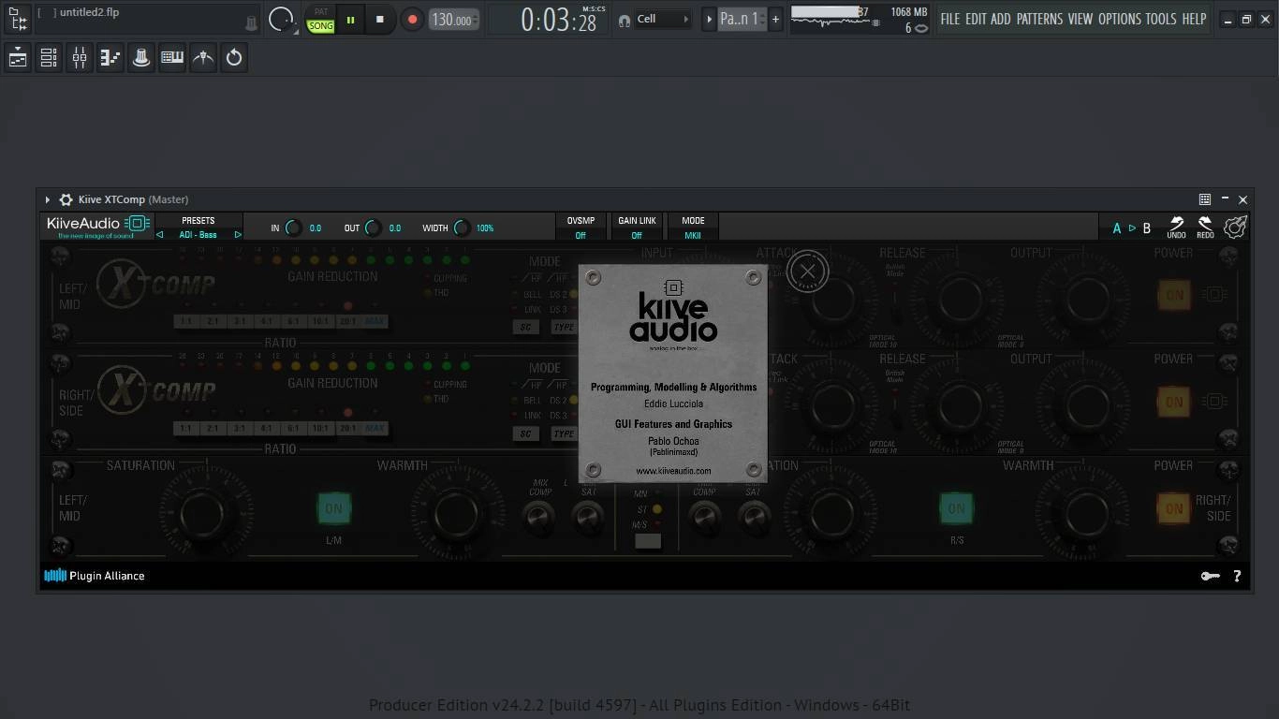Open the question mark help icon
Screen dimensions: 1279x719
(1237, 576)
